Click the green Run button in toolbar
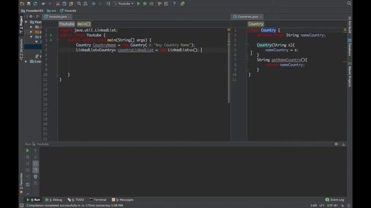This screenshot has width=371, height=208. (139, 4)
